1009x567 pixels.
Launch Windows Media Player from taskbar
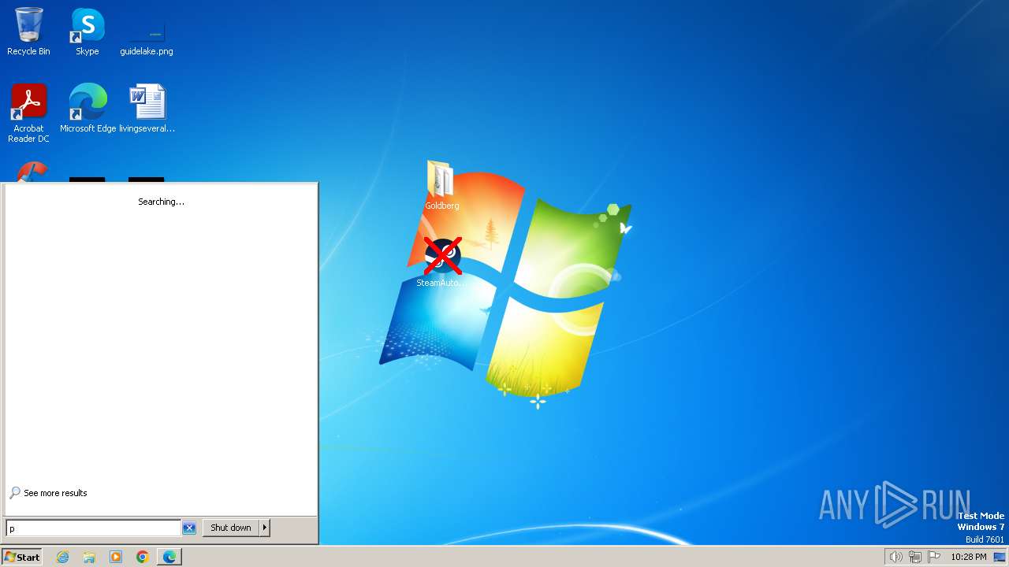click(116, 557)
